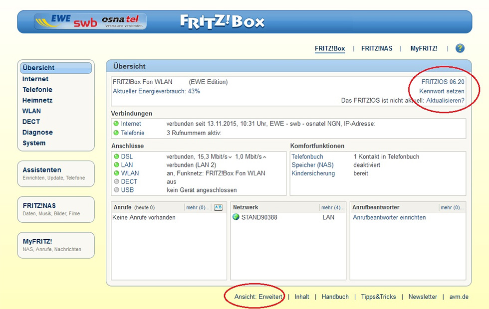Open the Kennwort setzen link
Image resolution: width=489 pixels, height=309 pixels.
442,91
